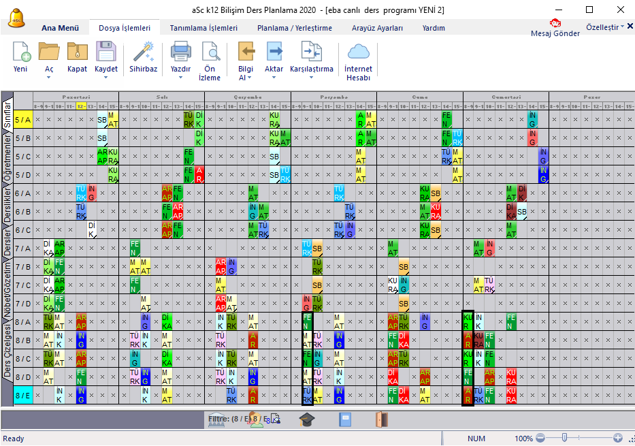Select the vertical Nöbet/Gözetim side tab
Screen dimensions: 635x446
click(x=7, y=290)
